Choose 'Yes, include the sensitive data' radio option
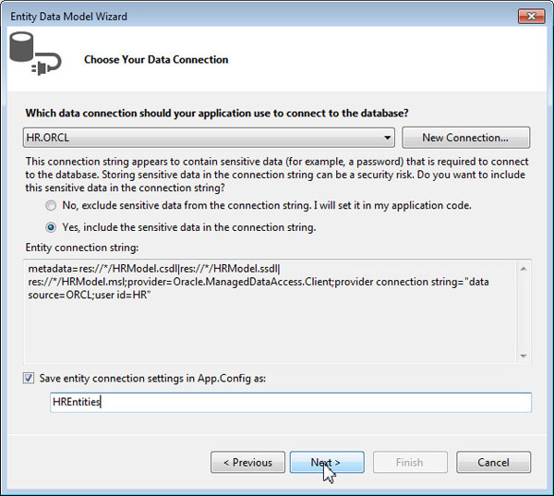Viewport: 554px width, 496px height. point(52,227)
